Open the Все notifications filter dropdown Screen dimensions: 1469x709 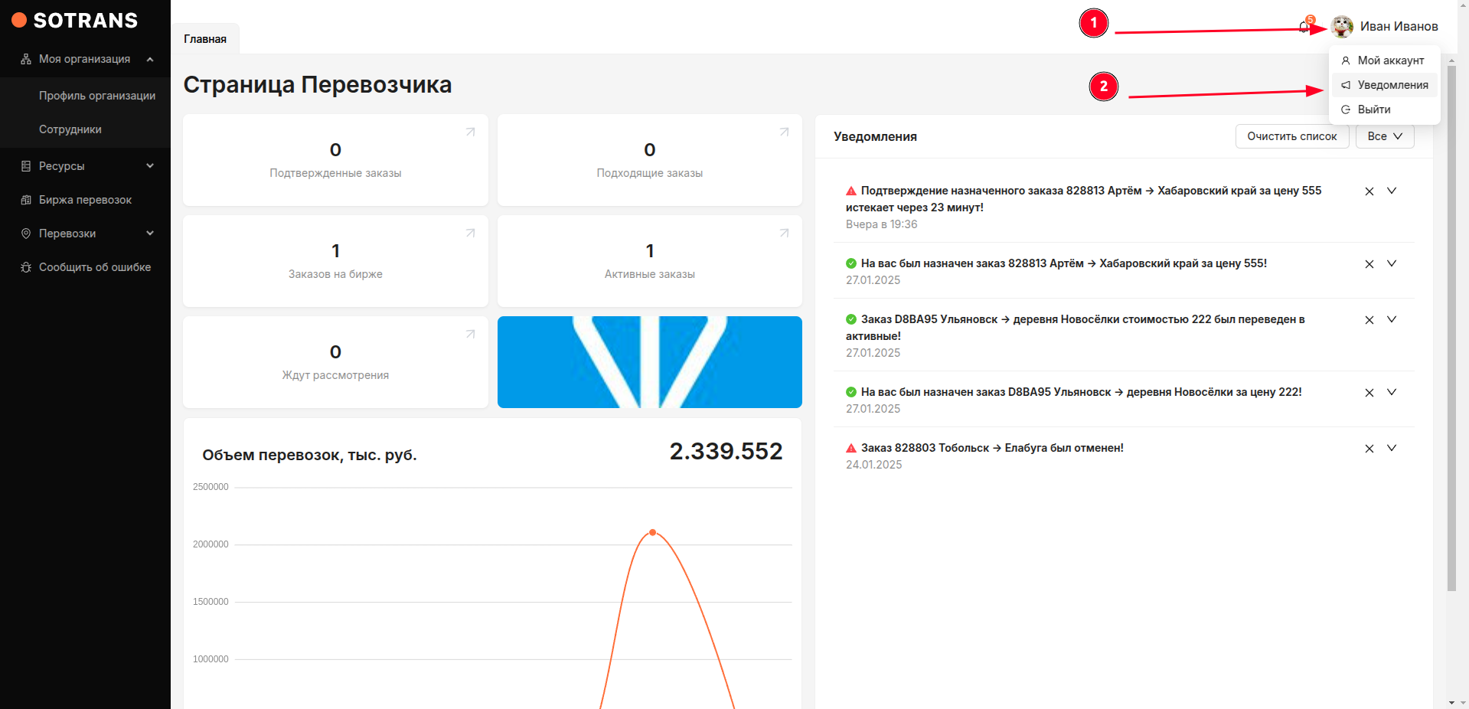tap(1384, 136)
